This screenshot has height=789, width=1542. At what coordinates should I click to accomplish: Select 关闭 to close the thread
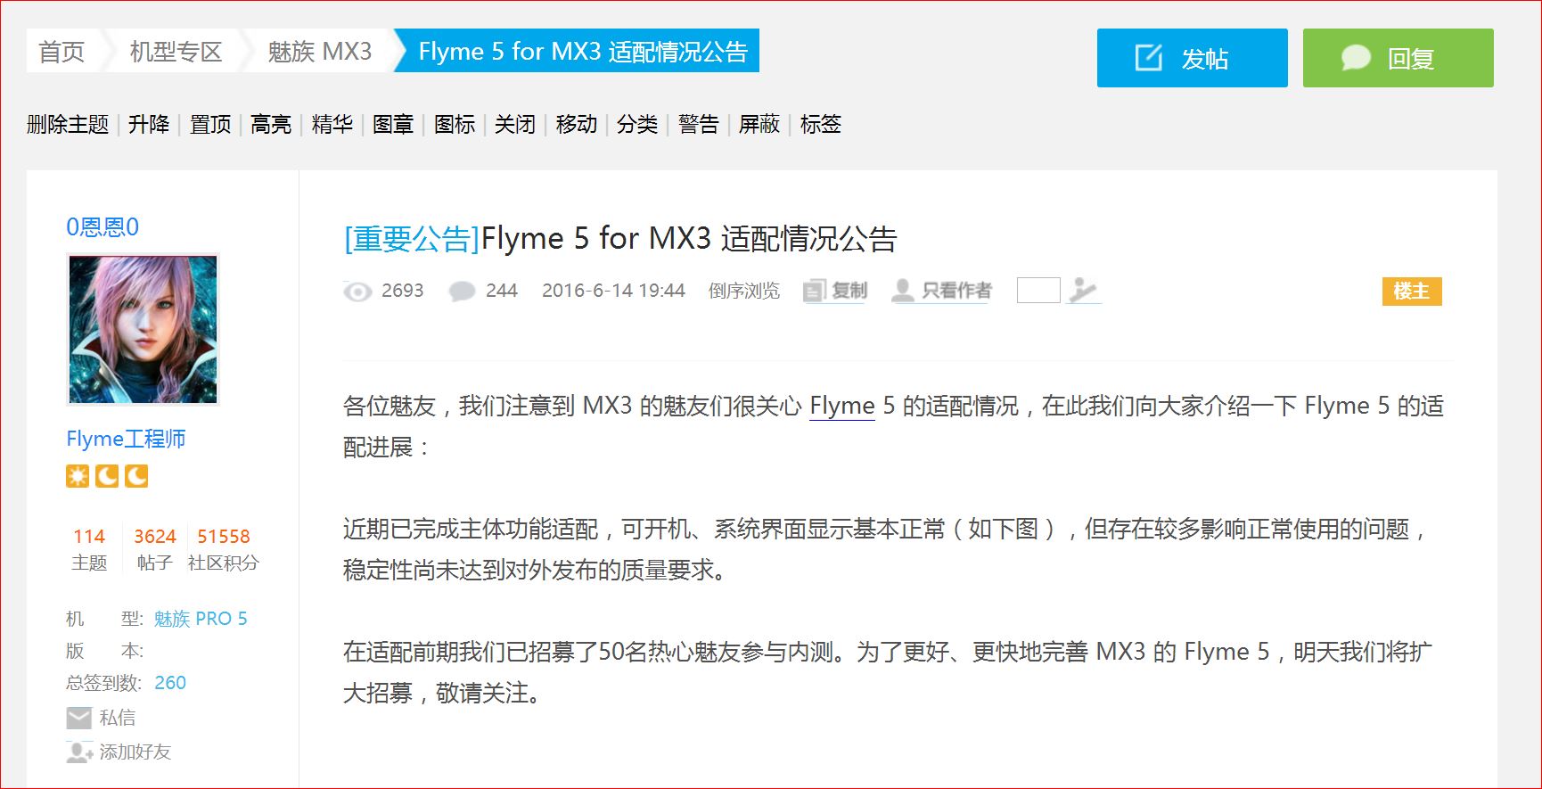tap(515, 124)
